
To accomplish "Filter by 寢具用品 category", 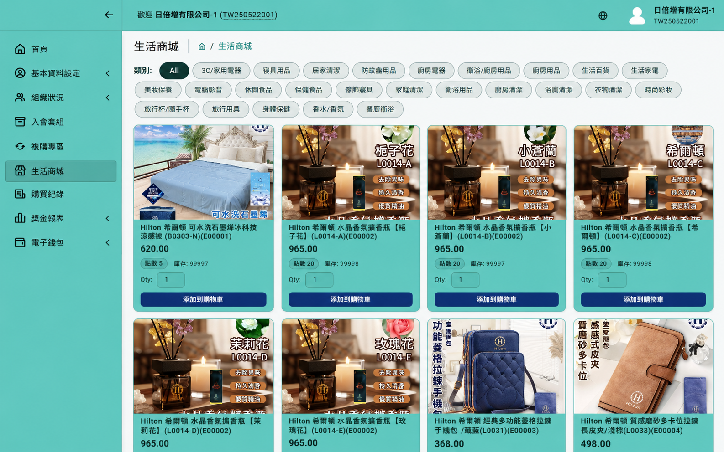I will point(277,71).
